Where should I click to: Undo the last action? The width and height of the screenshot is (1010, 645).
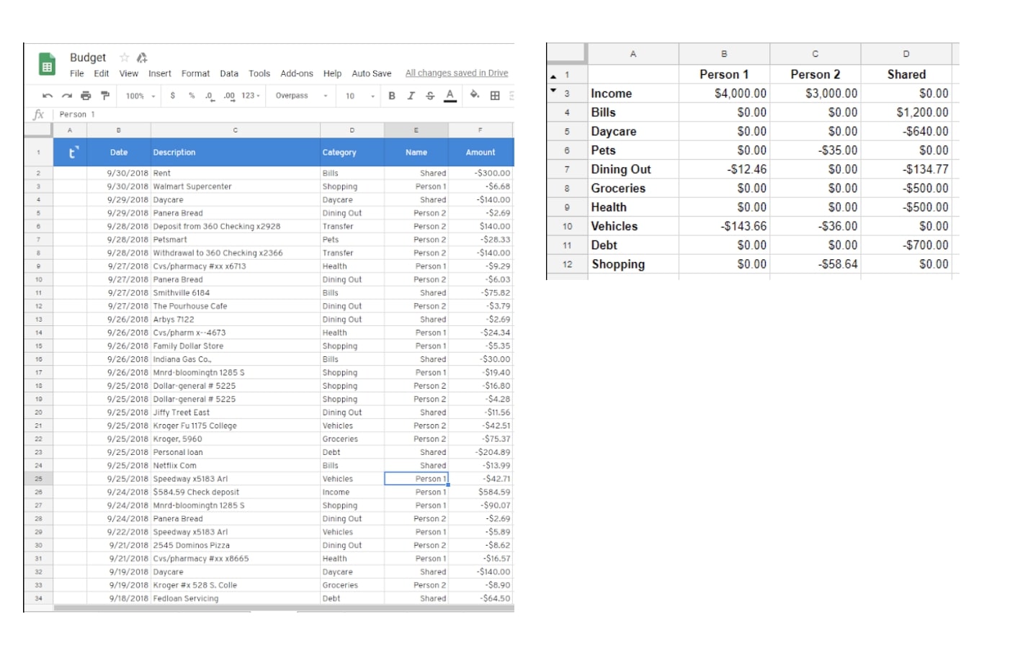[48, 96]
